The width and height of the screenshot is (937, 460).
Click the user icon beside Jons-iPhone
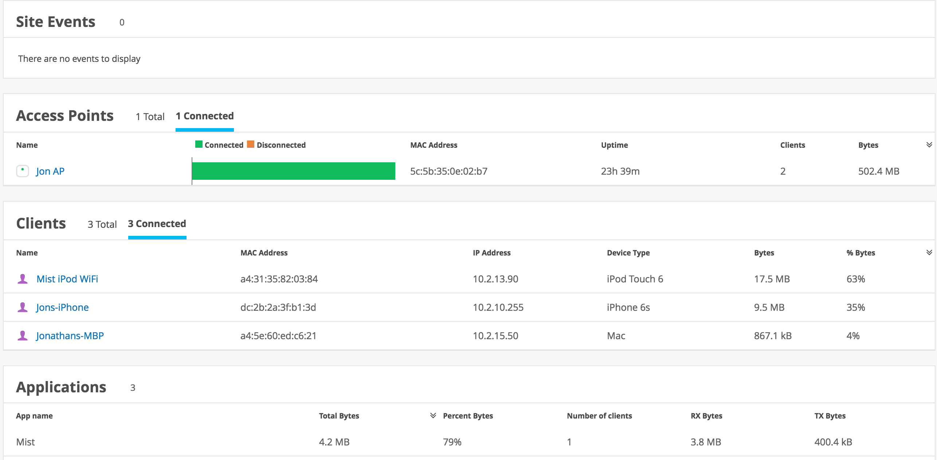pos(23,307)
